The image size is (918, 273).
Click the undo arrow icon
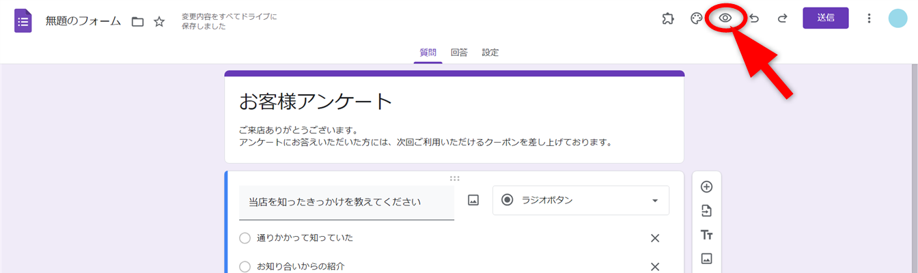[x=754, y=18]
